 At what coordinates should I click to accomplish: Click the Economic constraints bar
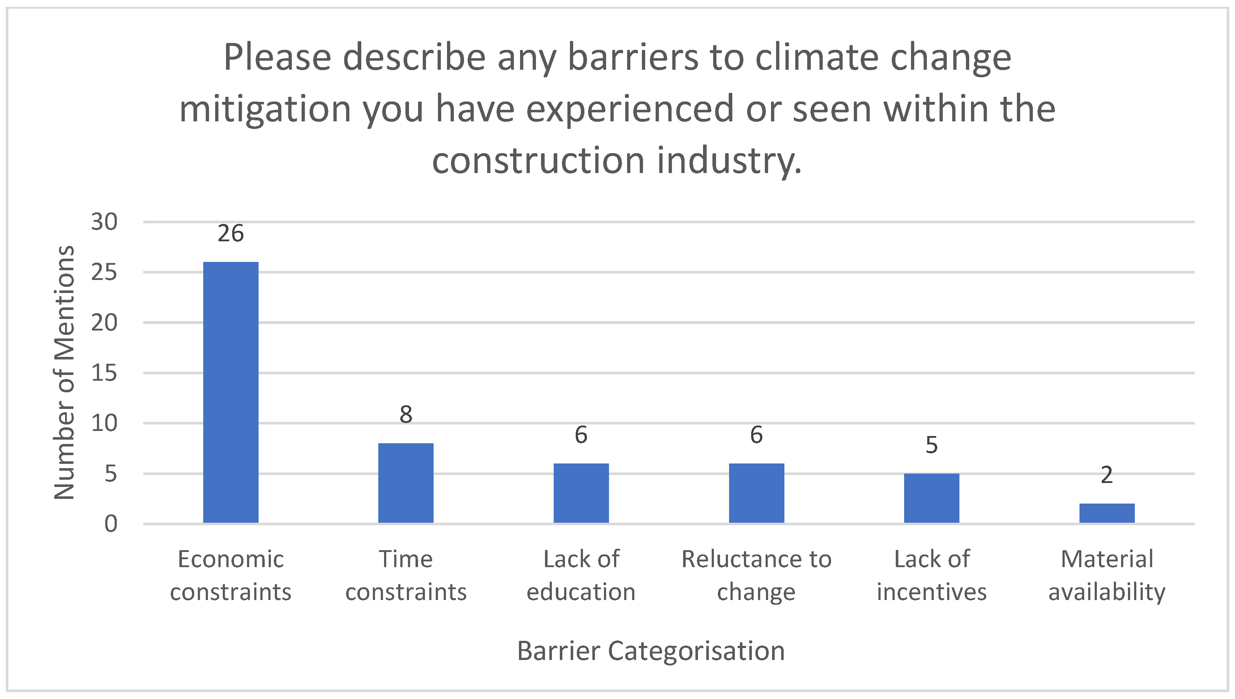pyautogui.click(x=231, y=392)
